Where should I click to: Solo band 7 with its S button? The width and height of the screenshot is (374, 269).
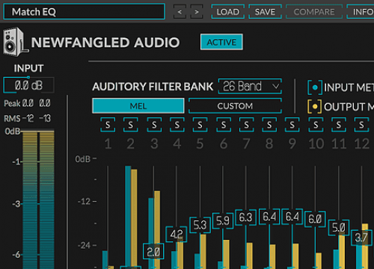click(x=246, y=125)
